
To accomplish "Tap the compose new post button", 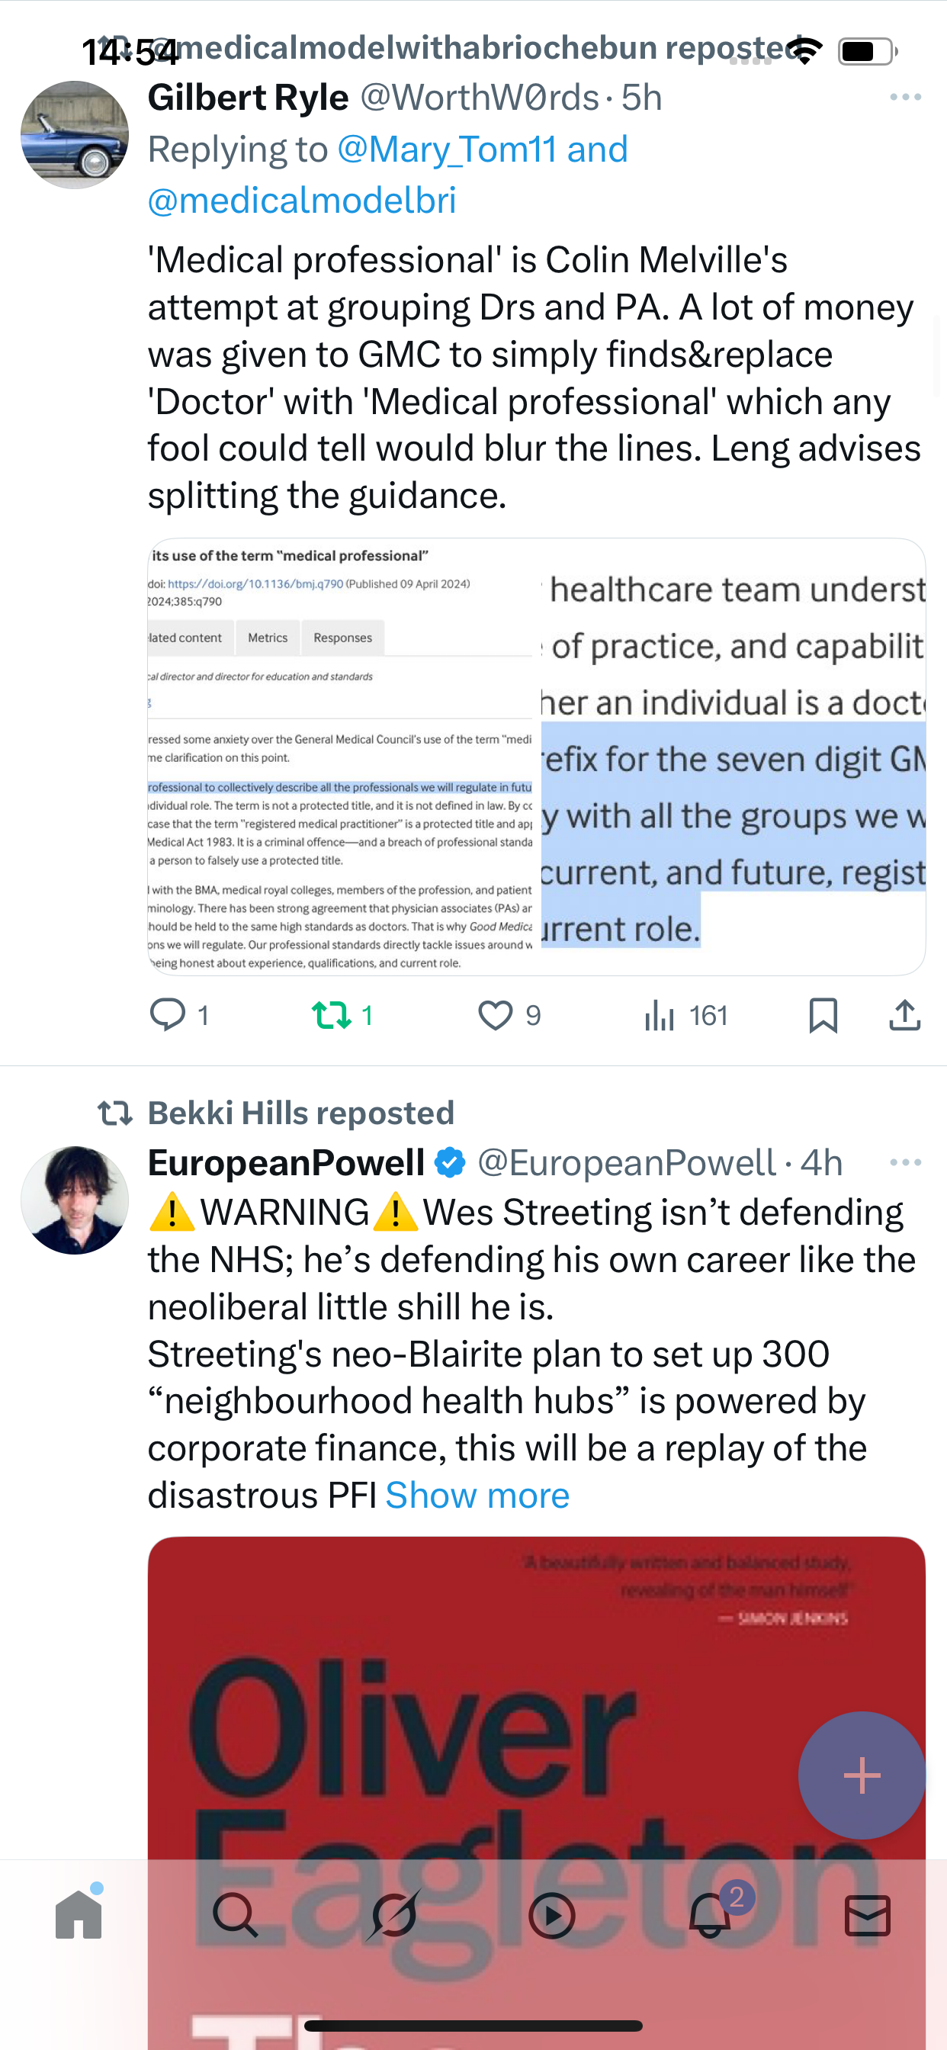I will pyautogui.click(x=861, y=1775).
